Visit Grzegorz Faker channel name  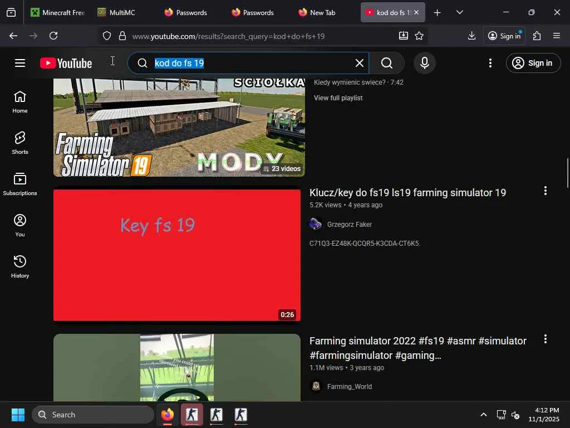350,225
